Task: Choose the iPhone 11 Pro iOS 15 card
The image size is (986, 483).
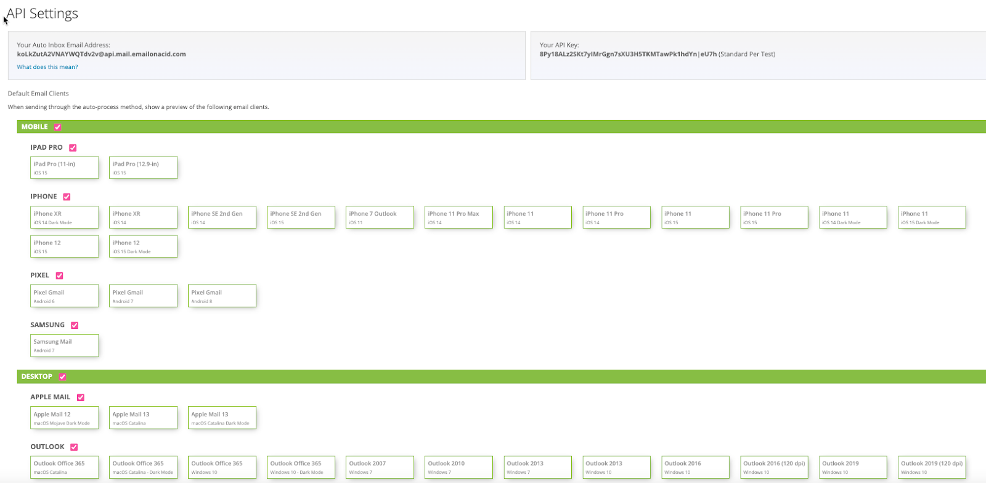Action: click(775, 217)
